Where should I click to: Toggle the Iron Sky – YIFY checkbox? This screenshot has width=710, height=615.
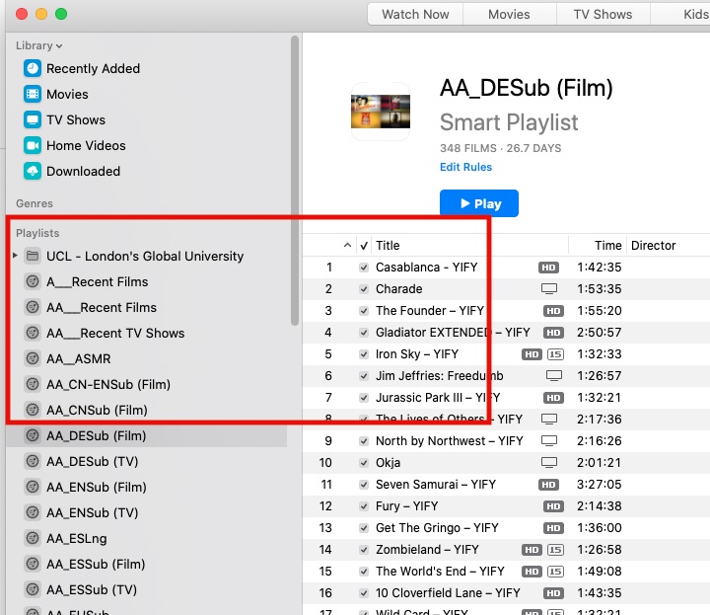click(x=364, y=354)
